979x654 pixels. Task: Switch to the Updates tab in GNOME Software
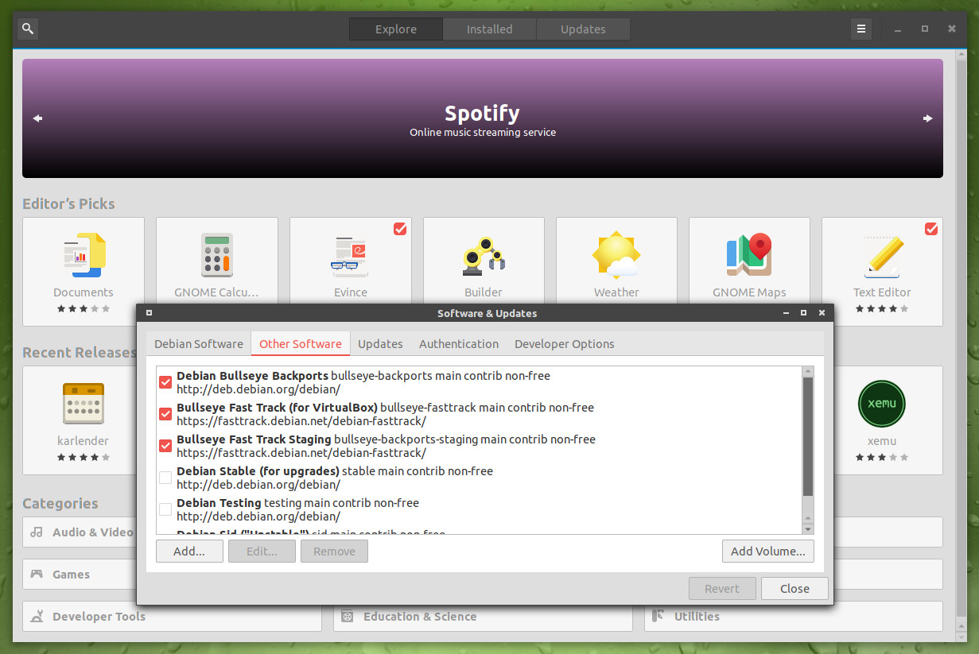pyautogui.click(x=583, y=29)
